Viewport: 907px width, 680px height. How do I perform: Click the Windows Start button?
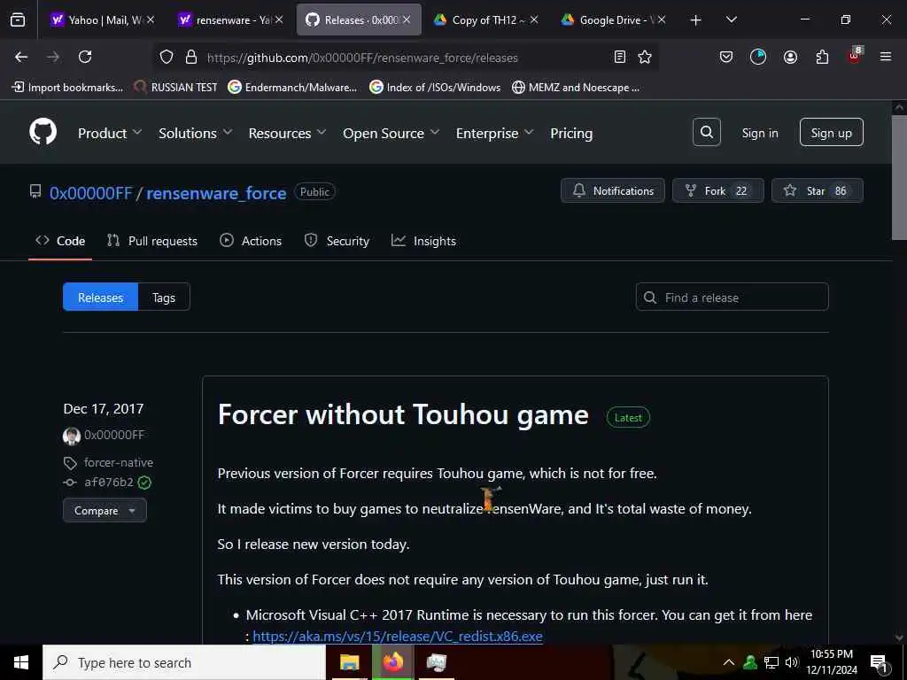point(21,662)
